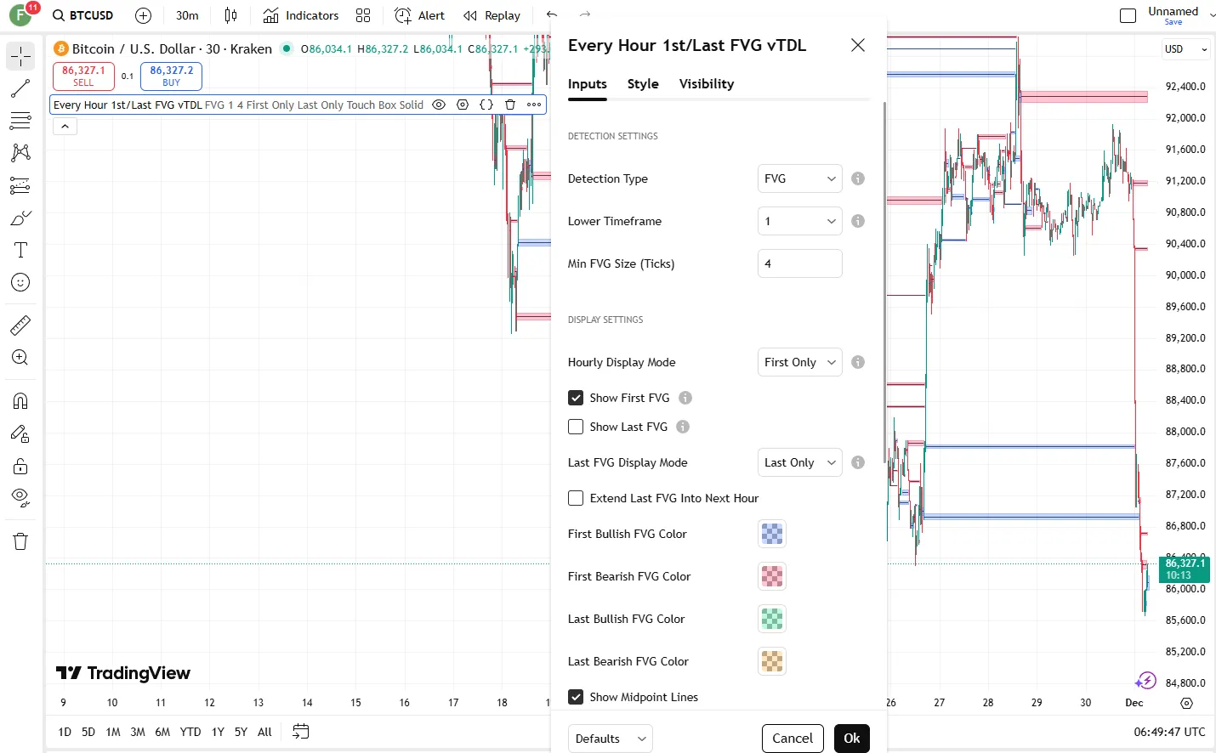Select the crosshair cursor tool
The width and height of the screenshot is (1216, 753).
pos(20,56)
